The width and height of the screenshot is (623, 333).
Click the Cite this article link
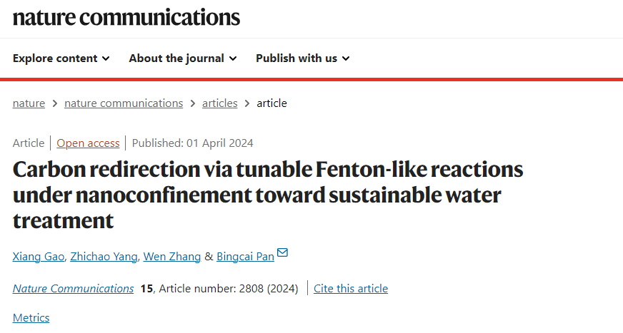pos(350,289)
